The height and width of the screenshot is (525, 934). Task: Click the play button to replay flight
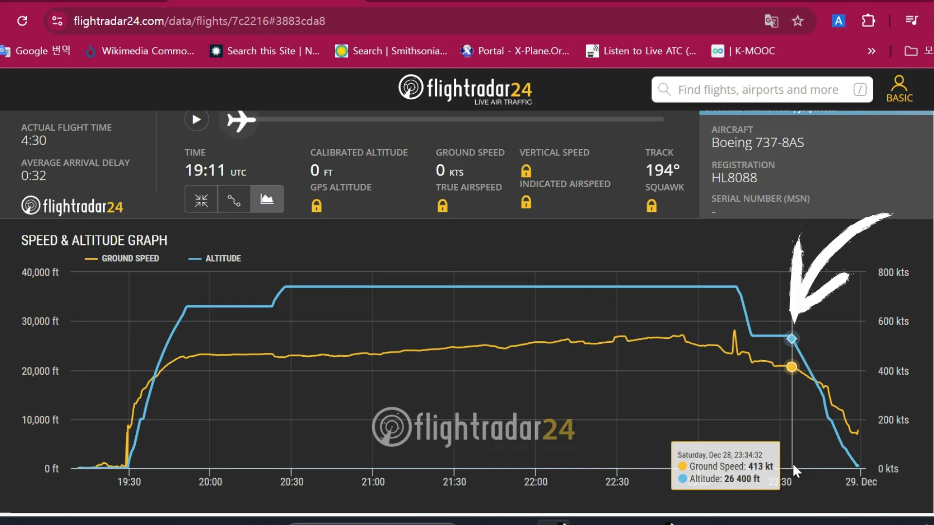196,120
